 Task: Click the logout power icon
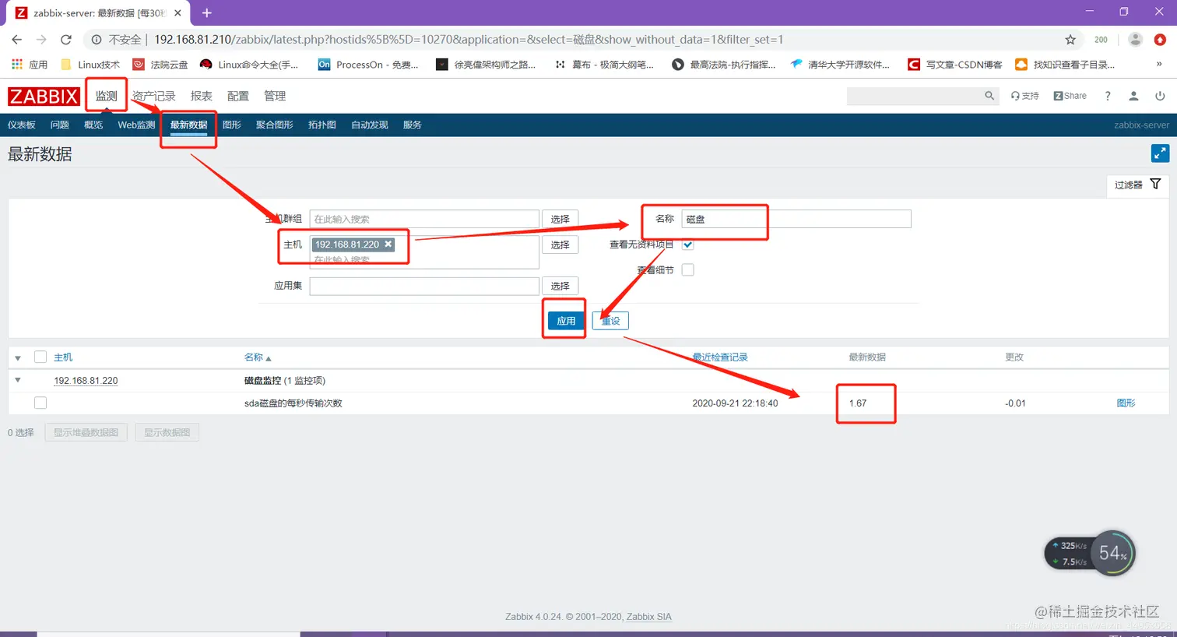tap(1160, 96)
